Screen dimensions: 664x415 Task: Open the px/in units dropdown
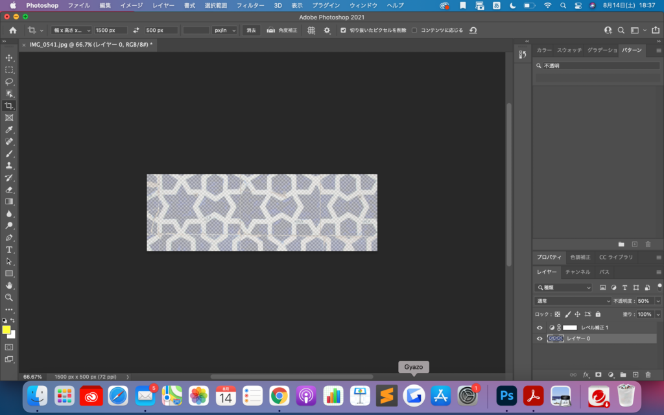[225, 30]
